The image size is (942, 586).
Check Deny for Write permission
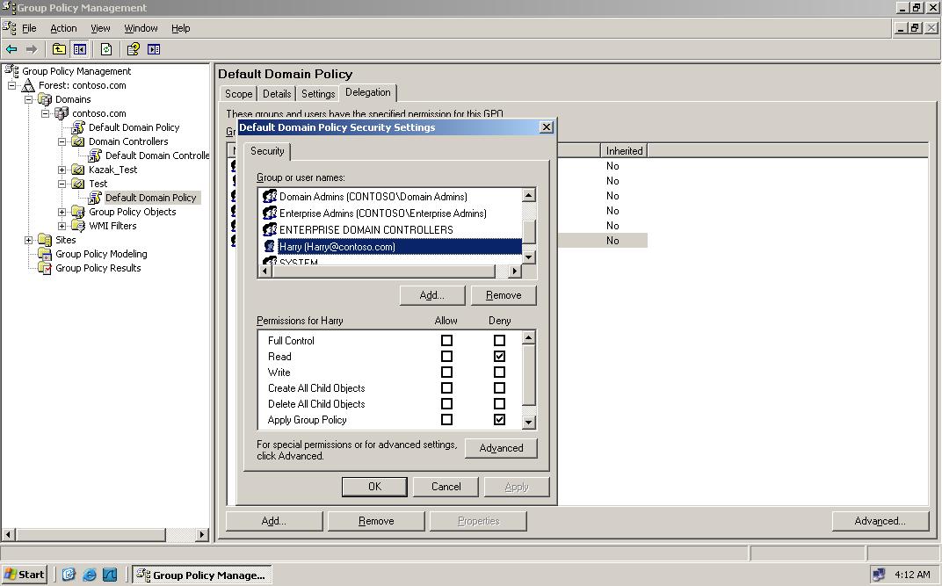[499, 373]
